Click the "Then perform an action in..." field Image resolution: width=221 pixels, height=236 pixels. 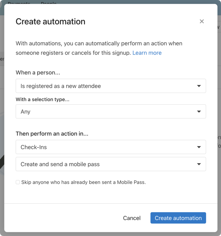111,147
